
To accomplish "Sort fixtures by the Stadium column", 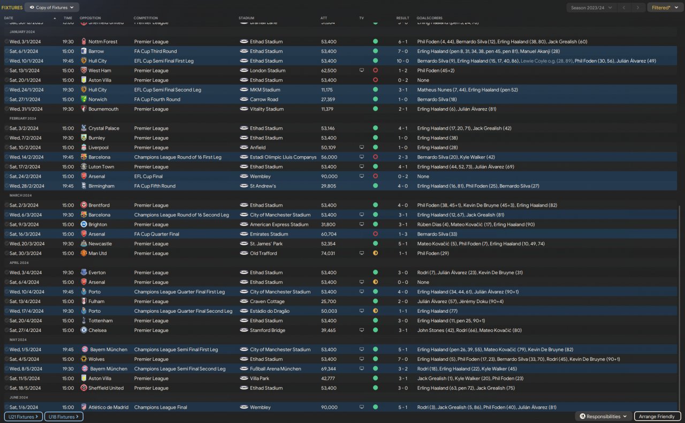I will tap(246, 18).
